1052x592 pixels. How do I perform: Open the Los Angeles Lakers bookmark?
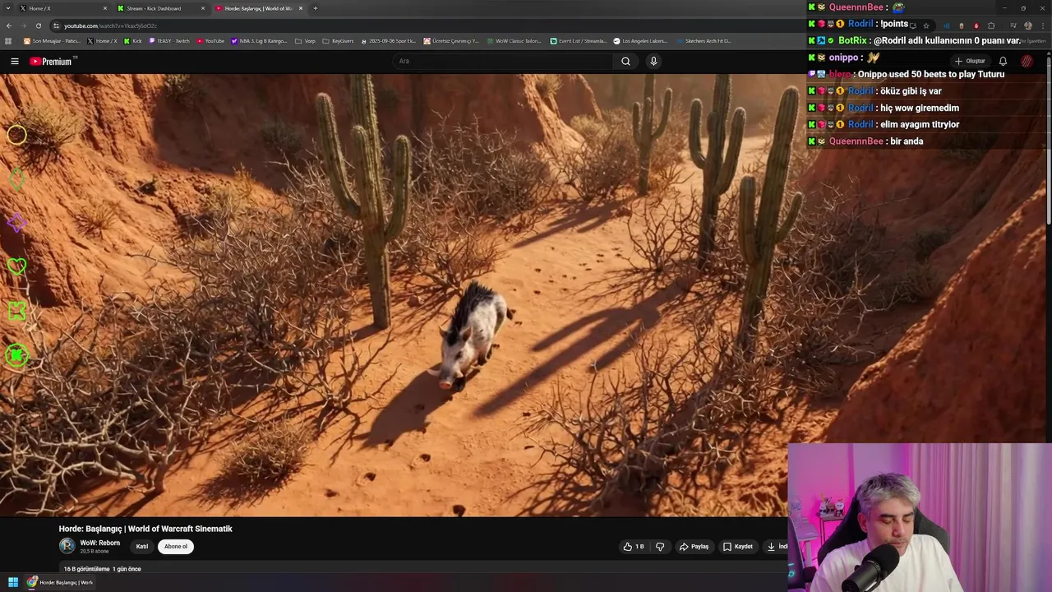pyautogui.click(x=640, y=40)
